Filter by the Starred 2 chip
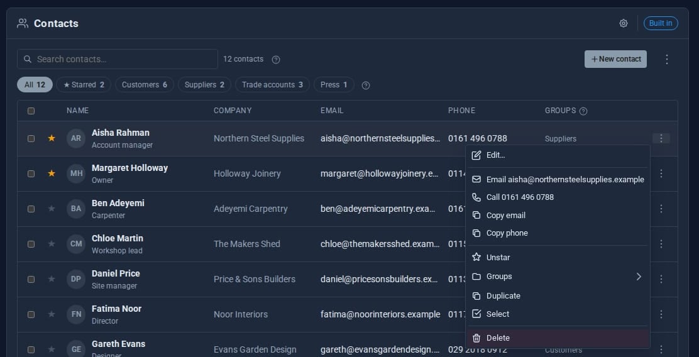Screen dimensions: 699x357 84,85
